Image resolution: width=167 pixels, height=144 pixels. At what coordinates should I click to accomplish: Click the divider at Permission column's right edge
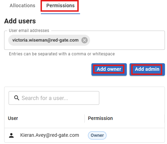coord(164,119)
